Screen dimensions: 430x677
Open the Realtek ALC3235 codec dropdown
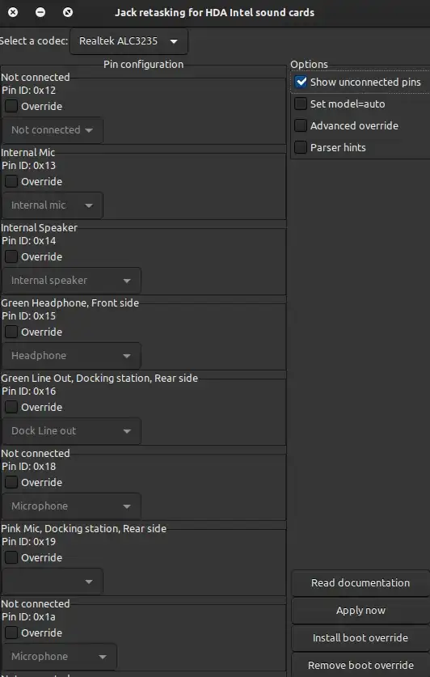(129, 41)
